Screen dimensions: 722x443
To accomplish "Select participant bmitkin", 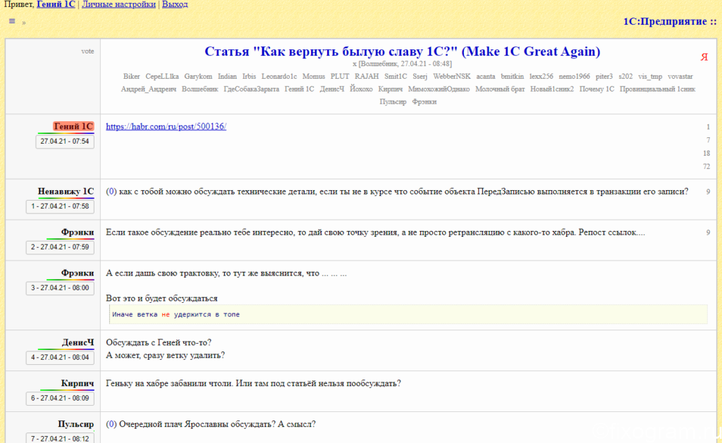I will (x=512, y=76).
